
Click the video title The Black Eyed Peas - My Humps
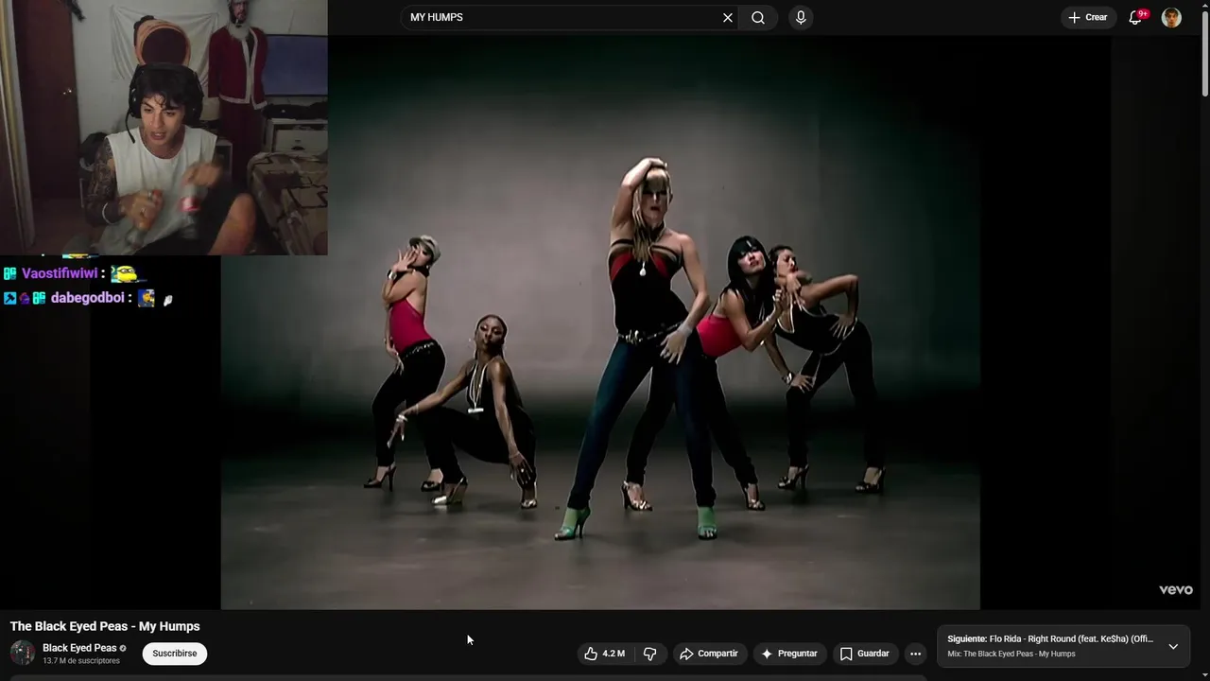[105, 626]
